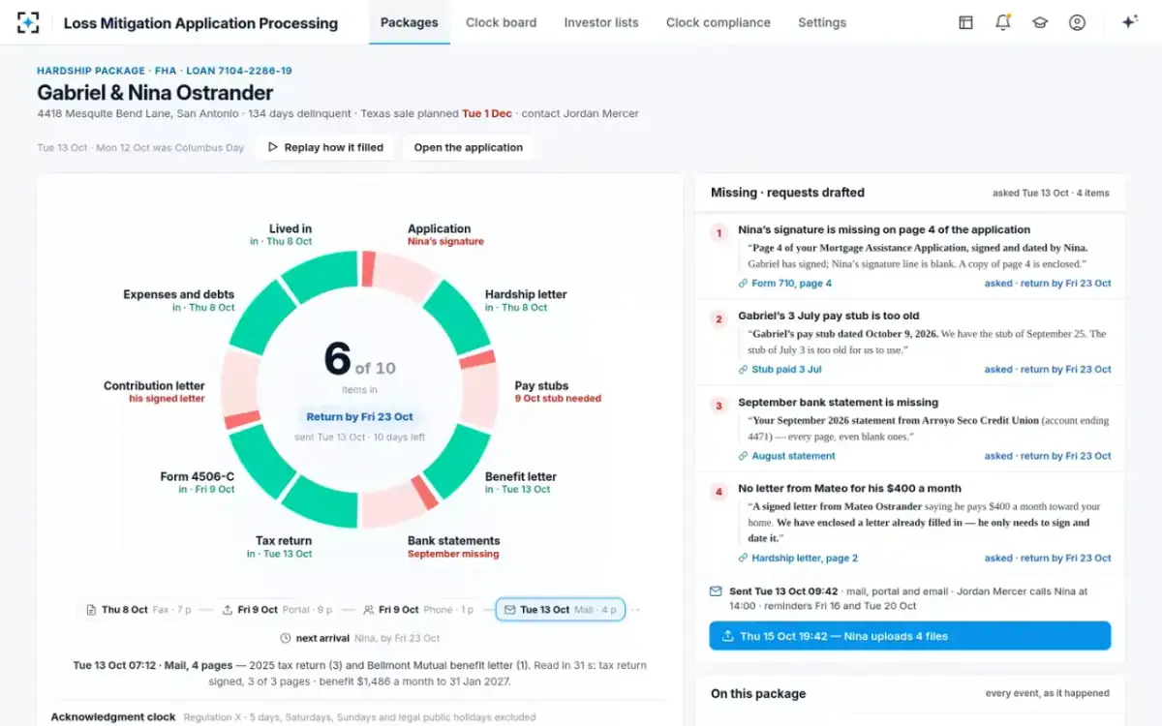Click the Missing · requests drafted heading
The image size is (1162, 726).
coord(787,193)
